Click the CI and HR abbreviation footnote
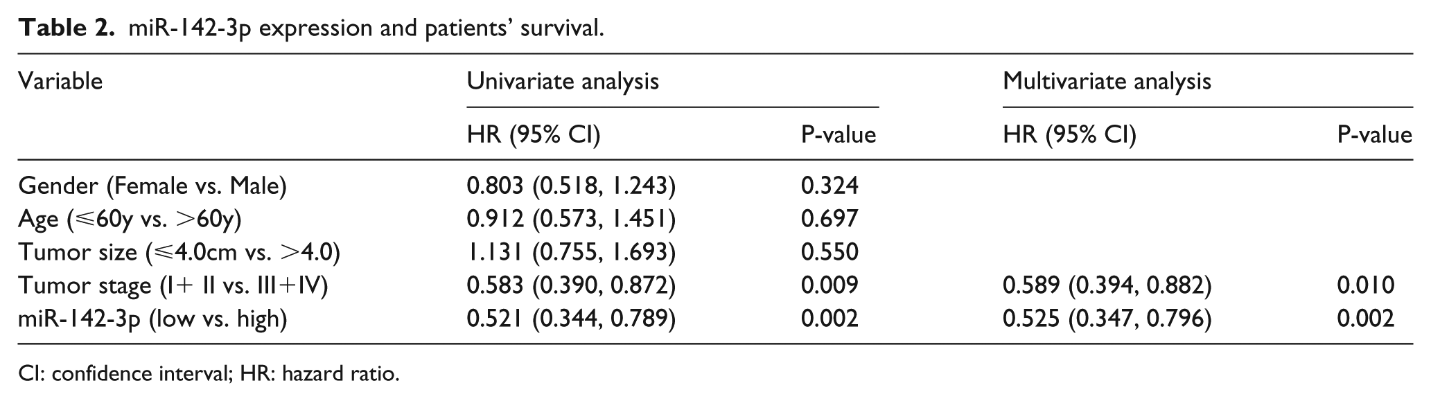 click(x=209, y=375)
